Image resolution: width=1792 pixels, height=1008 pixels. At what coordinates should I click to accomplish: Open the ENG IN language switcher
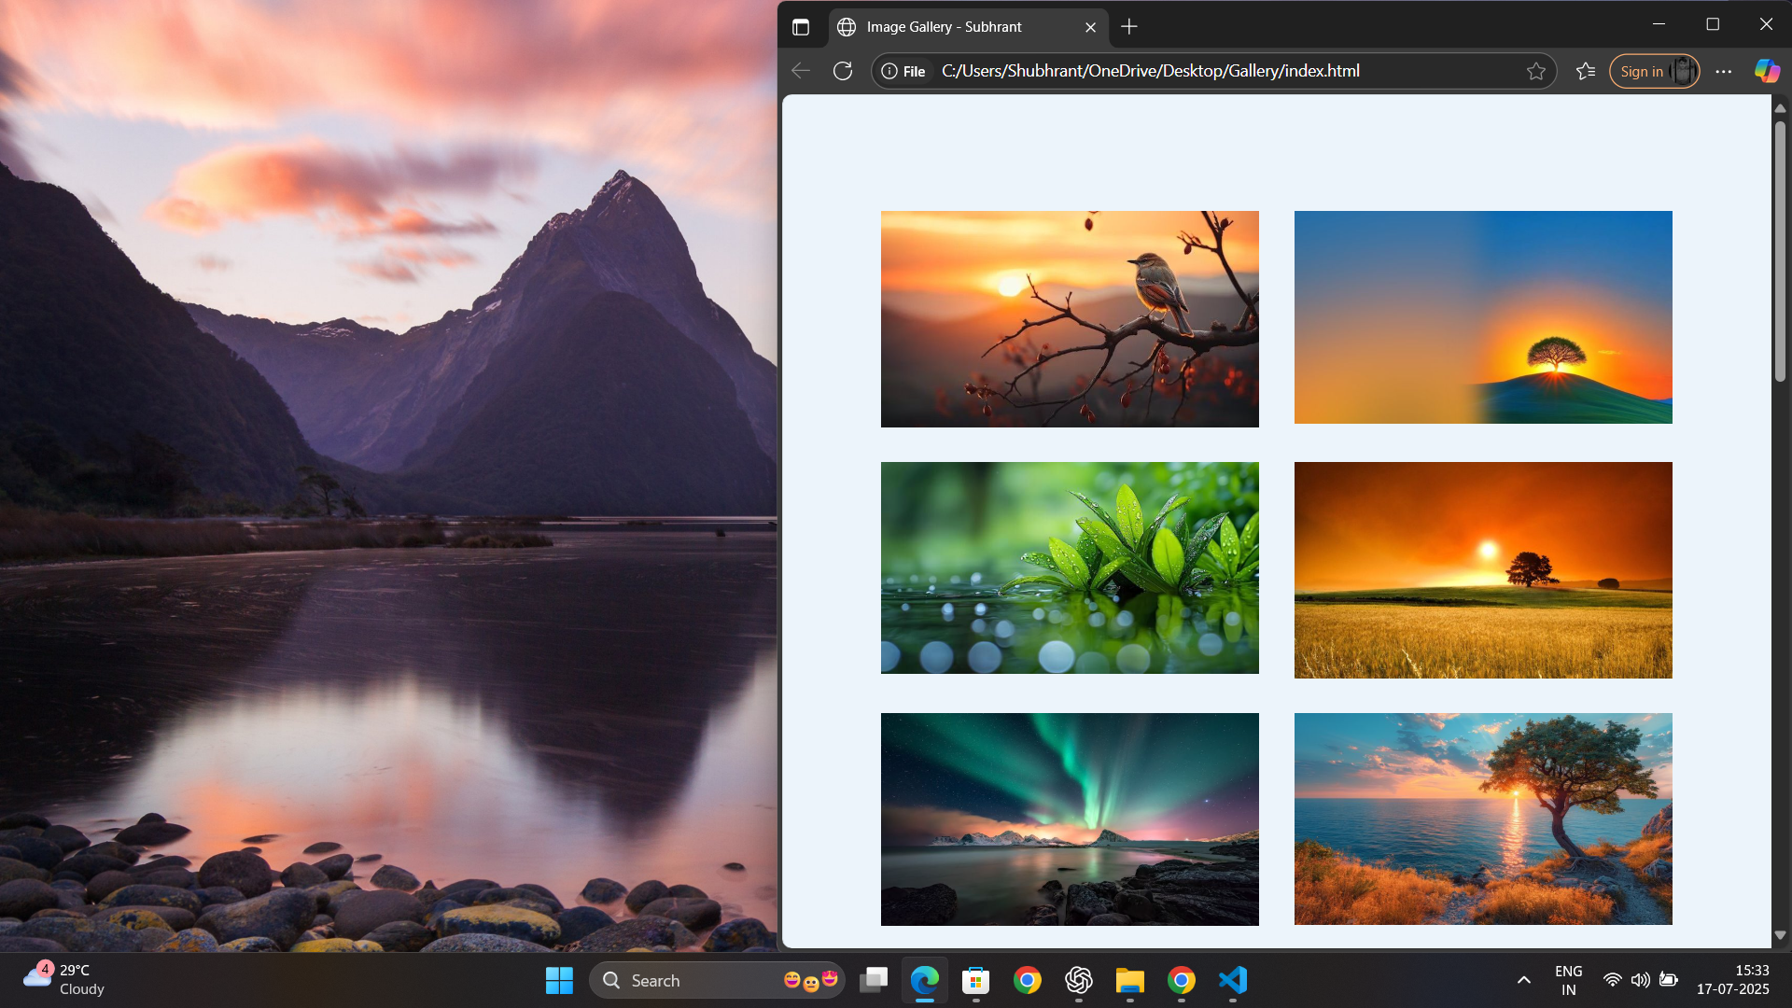[1568, 980]
